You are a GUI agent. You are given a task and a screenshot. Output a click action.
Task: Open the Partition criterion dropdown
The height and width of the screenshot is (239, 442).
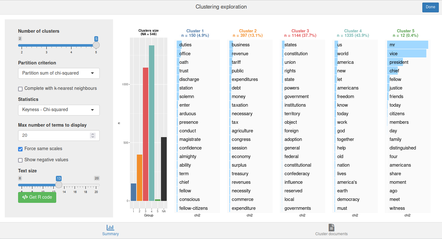tap(59, 73)
